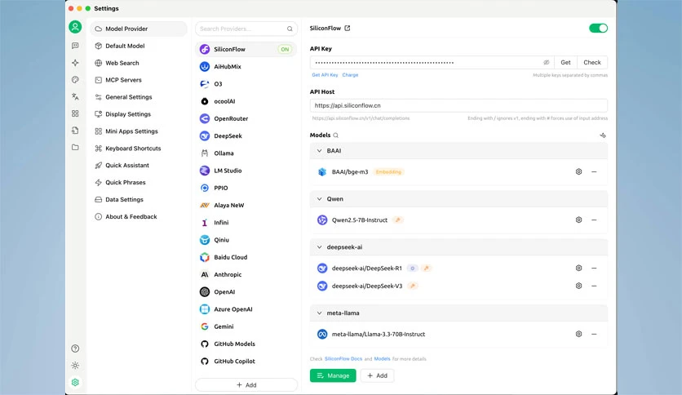
Task: Open the help question mark icon
Action: 75,348
